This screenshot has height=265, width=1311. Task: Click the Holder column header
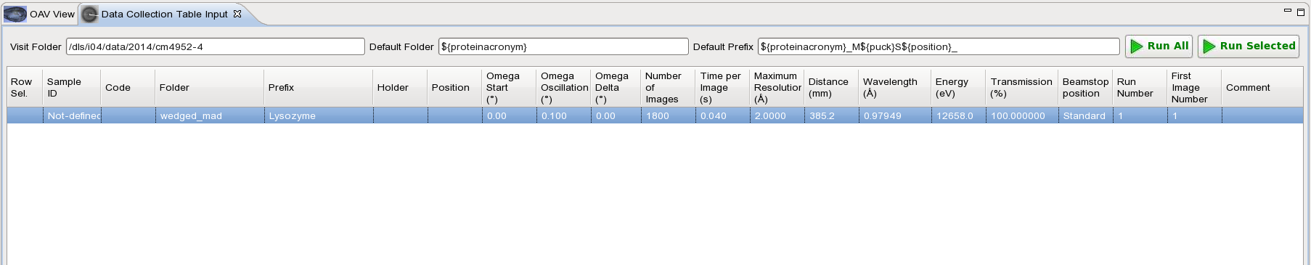click(400, 88)
